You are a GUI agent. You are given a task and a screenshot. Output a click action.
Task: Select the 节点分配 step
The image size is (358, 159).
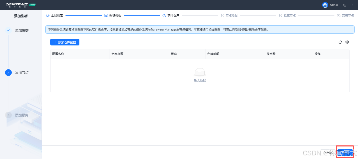pos(231,15)
